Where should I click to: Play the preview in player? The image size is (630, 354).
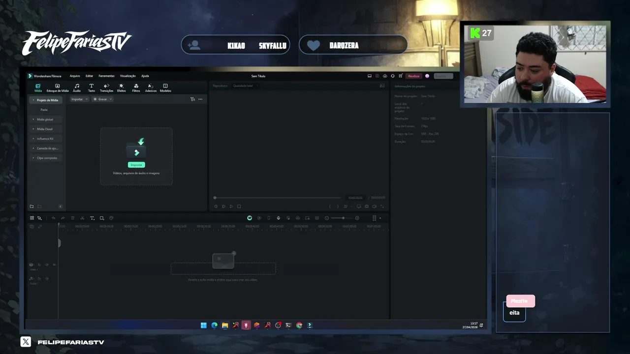[x=231, y=206]
